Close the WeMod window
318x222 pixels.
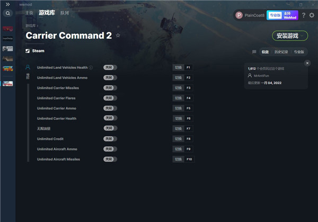click(x=313, y=4)
